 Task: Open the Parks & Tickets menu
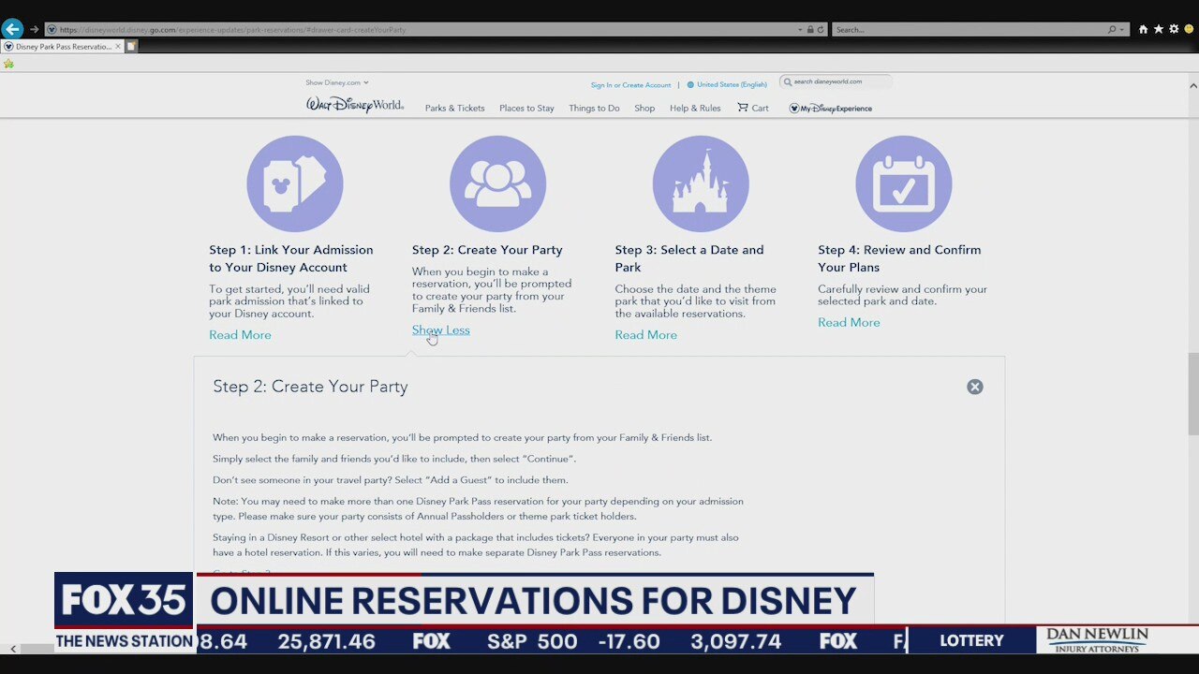pos(454,109)
